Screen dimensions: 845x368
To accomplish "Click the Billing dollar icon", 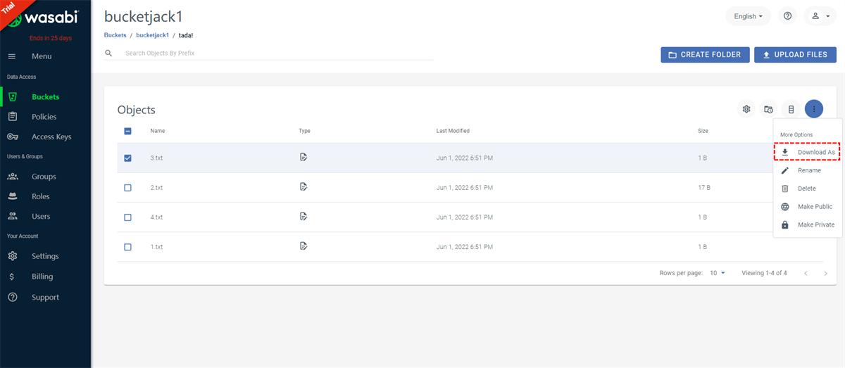I will coord(12,277).
